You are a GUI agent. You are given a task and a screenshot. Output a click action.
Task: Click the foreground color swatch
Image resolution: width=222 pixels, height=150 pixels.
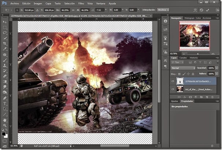(3, 134)
